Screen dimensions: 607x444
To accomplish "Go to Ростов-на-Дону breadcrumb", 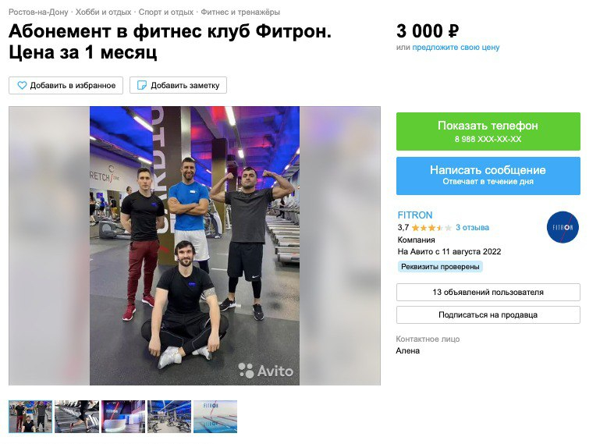I will click(x=38, y=12).
